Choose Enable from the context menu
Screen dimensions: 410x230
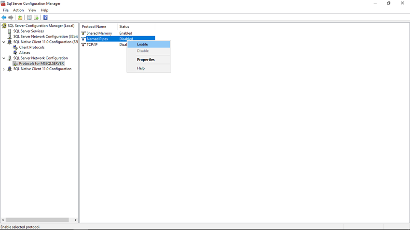(149, 44)
